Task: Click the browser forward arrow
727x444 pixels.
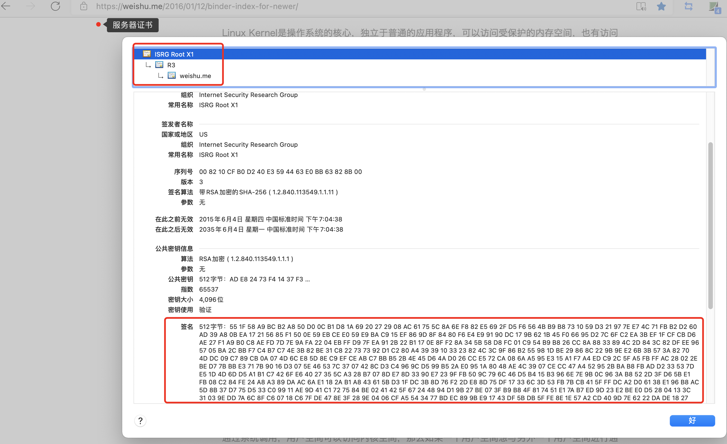Action: point(30,6)
